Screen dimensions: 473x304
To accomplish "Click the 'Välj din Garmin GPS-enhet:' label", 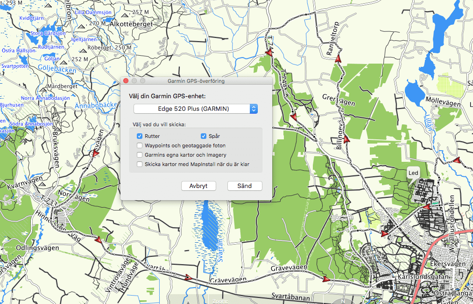I will click(x=167, y=96).
